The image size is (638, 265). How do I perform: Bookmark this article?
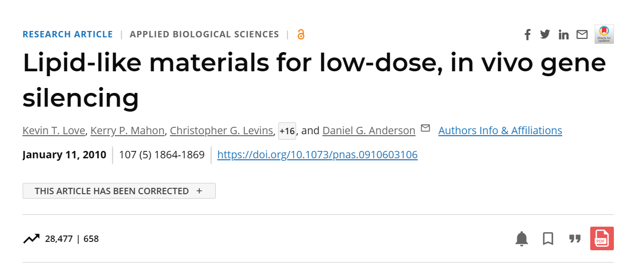point(548,239)
